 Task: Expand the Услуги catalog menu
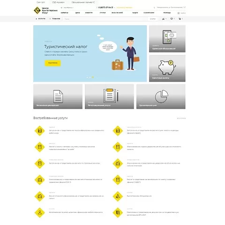click(41, 19)
